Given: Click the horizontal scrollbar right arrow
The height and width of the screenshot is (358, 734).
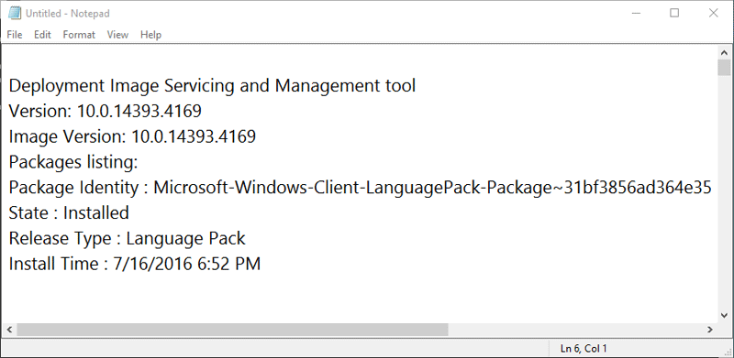Looking at the screenshot, I should click(710, 330).
